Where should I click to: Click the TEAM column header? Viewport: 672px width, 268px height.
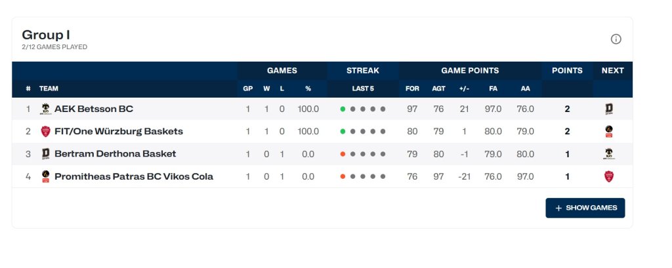pyautogui.click(x=49, y=88)
